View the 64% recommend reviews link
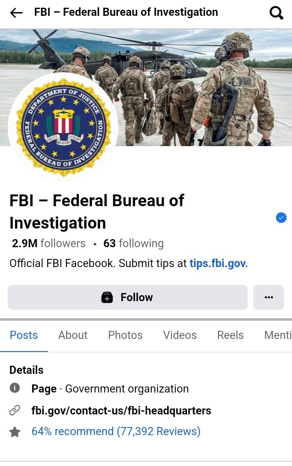This screenshot has height=466, width=292. (116, 431)
